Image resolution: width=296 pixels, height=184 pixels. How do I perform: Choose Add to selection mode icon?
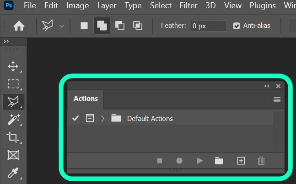point(102,26)
